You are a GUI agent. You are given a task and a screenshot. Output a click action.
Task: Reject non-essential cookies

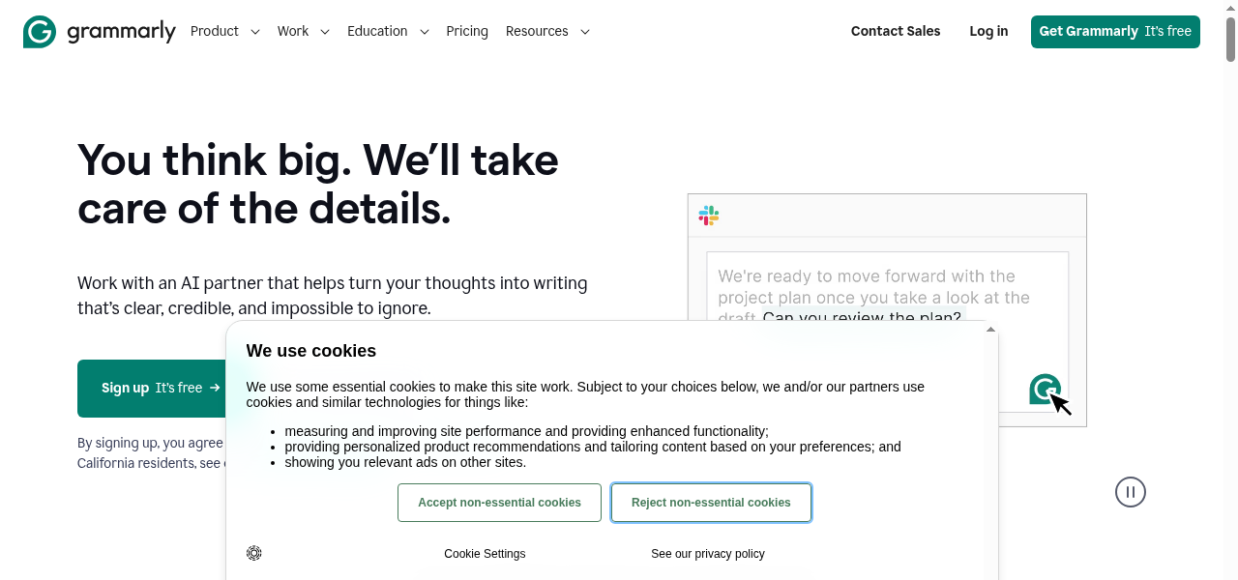pyautogui.click(x=711, y=503)
